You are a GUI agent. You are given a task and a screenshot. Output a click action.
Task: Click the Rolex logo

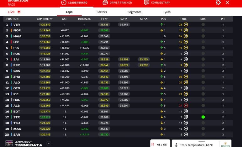pos(225,145)
